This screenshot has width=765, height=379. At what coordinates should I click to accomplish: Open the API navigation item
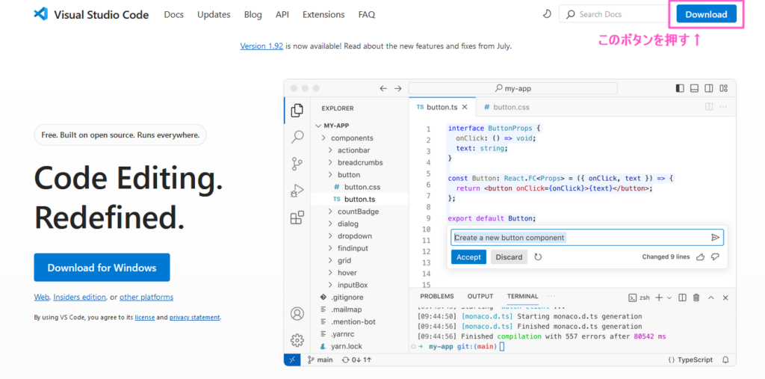click(282, 15)
